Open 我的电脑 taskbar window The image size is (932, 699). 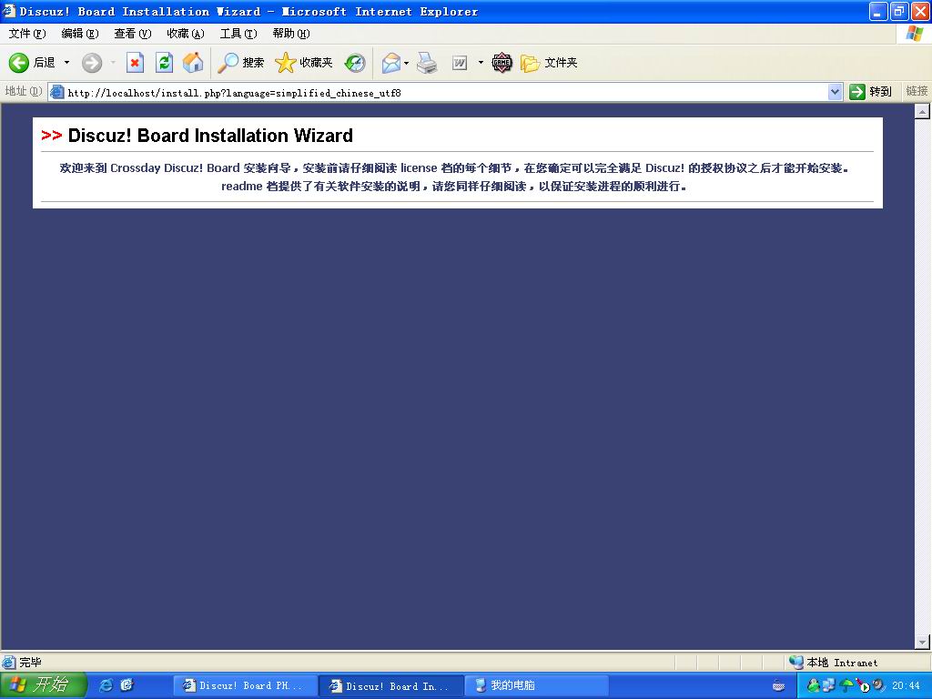537,686
